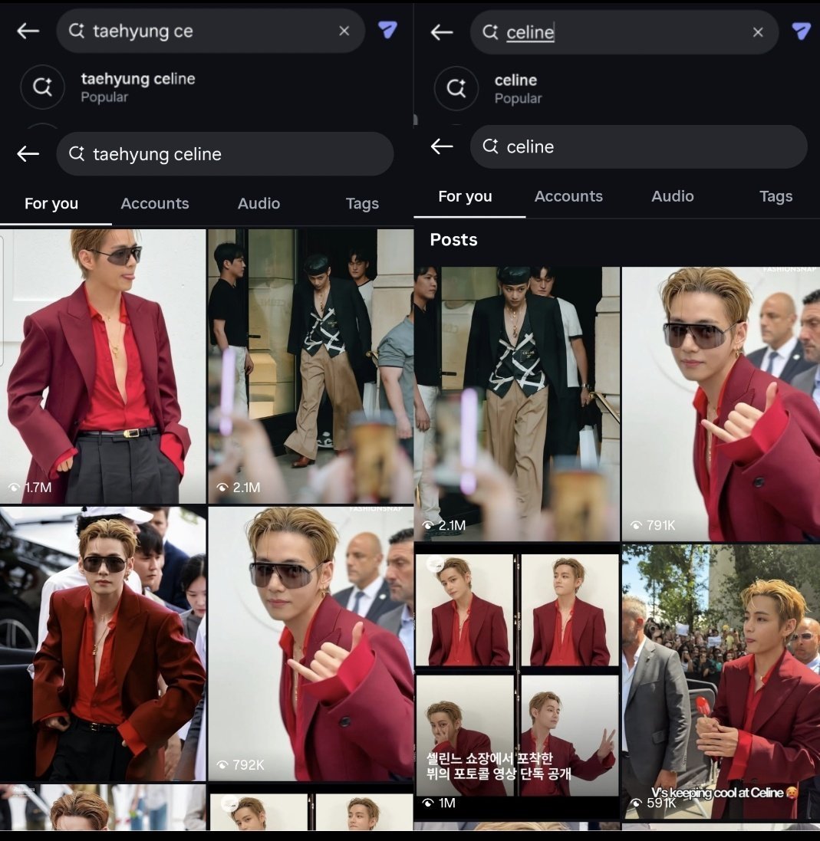The width and height of the screenshot is (820, 841).
Task: Open the 791K views sunglasses reel
Action: coord(721,404)
